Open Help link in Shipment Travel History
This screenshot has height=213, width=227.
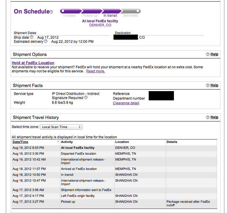click(214, 117)
